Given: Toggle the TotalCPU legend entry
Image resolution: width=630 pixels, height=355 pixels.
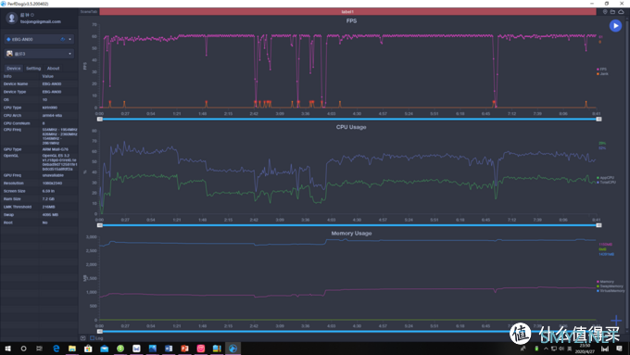Looking at the screenshot, I should (x=606, y=183).
